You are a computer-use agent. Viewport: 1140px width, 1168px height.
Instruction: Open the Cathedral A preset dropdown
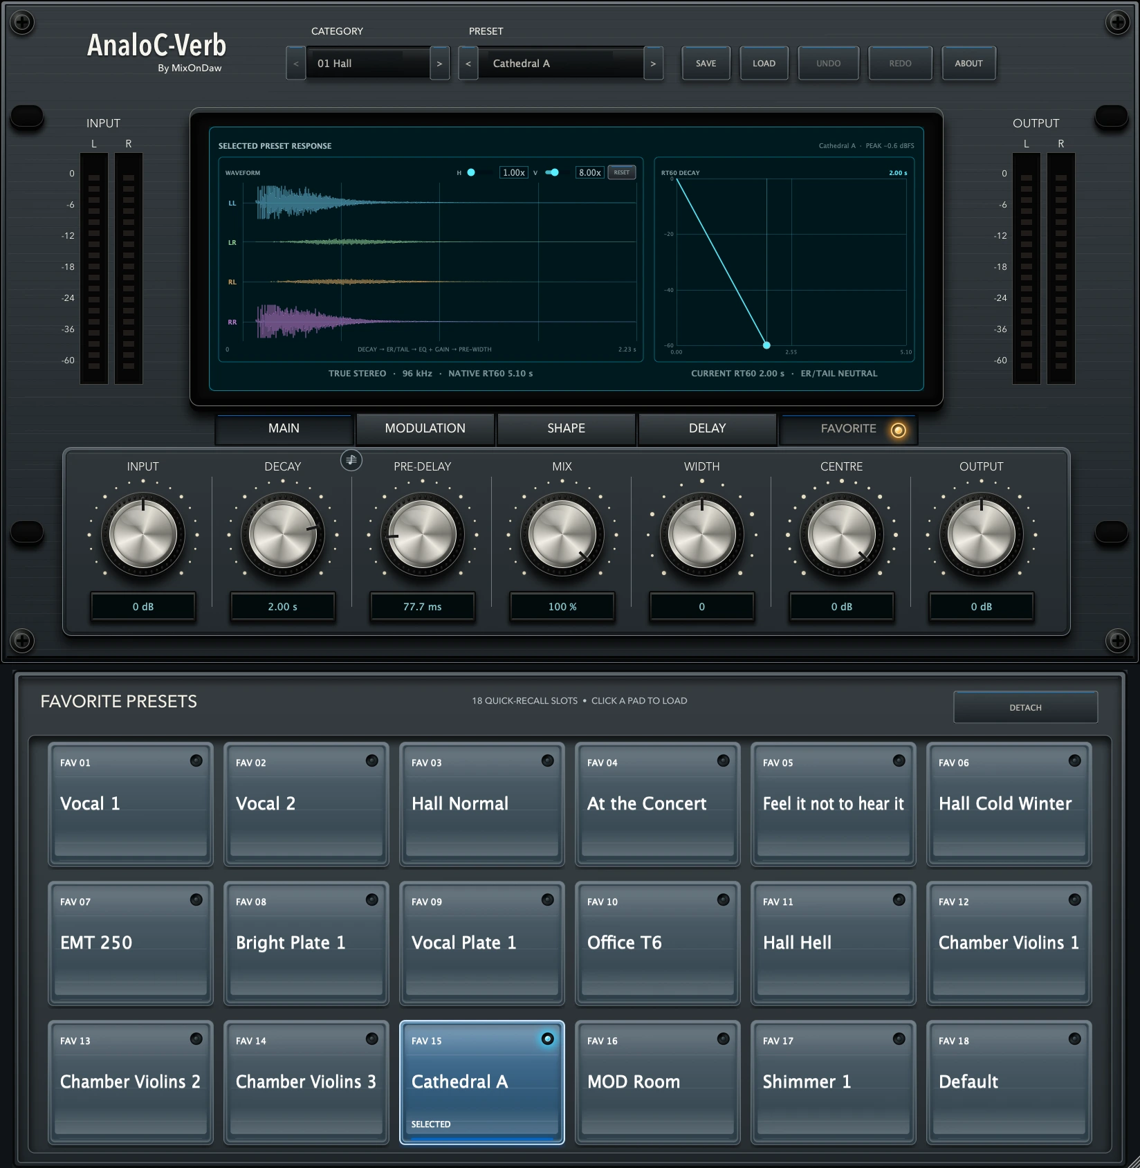coord(561,64)
